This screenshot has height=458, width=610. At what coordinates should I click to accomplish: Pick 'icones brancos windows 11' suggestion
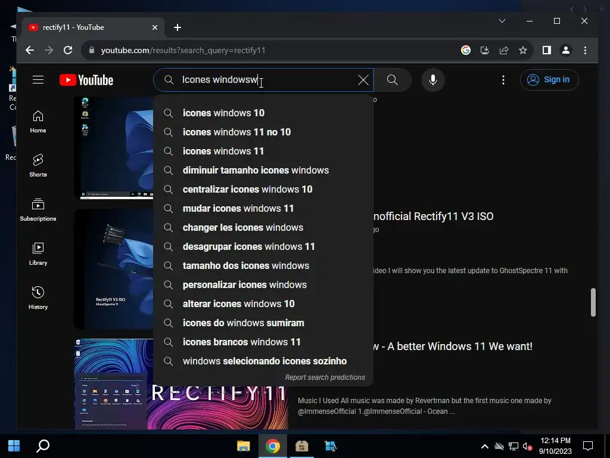click(x=263, y=342)
